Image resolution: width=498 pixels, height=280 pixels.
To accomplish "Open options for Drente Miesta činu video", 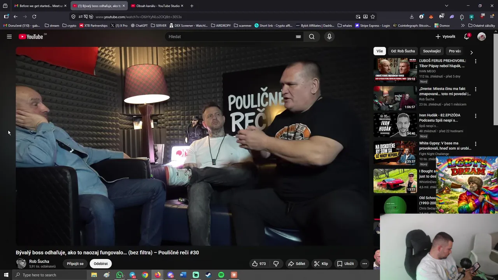I will tap(475, 89).
